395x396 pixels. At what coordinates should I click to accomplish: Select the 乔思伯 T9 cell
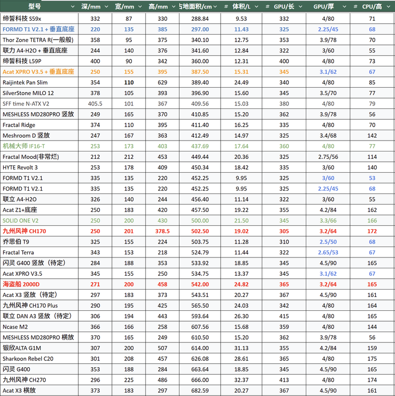click(x=39, y=242)
